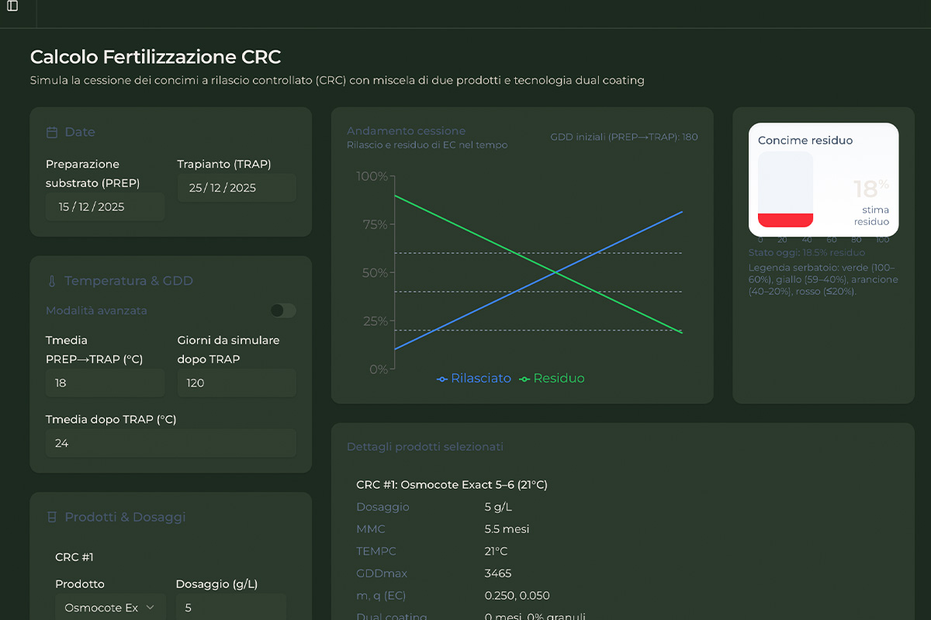The width and height of the screenshot is (931, 620).
Task: Focus the Giorni da simulare dopo TRAP field
Action: pos(237,383)
